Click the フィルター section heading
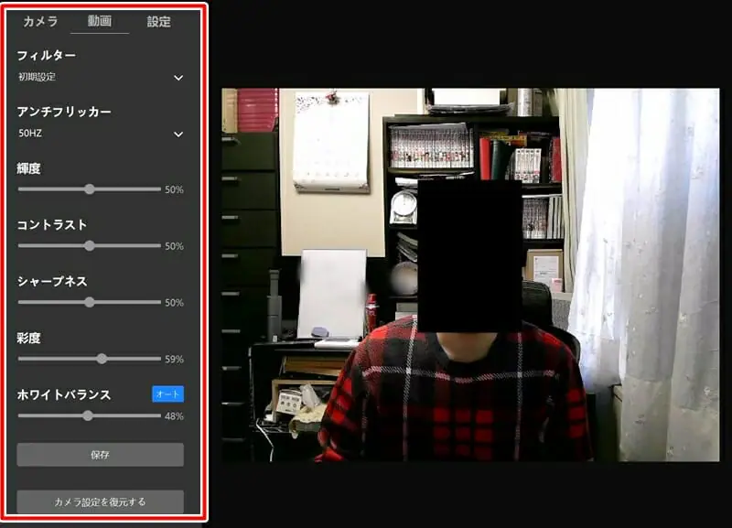The width and height of the screenshot is (732, 528). tap(47, 56)
